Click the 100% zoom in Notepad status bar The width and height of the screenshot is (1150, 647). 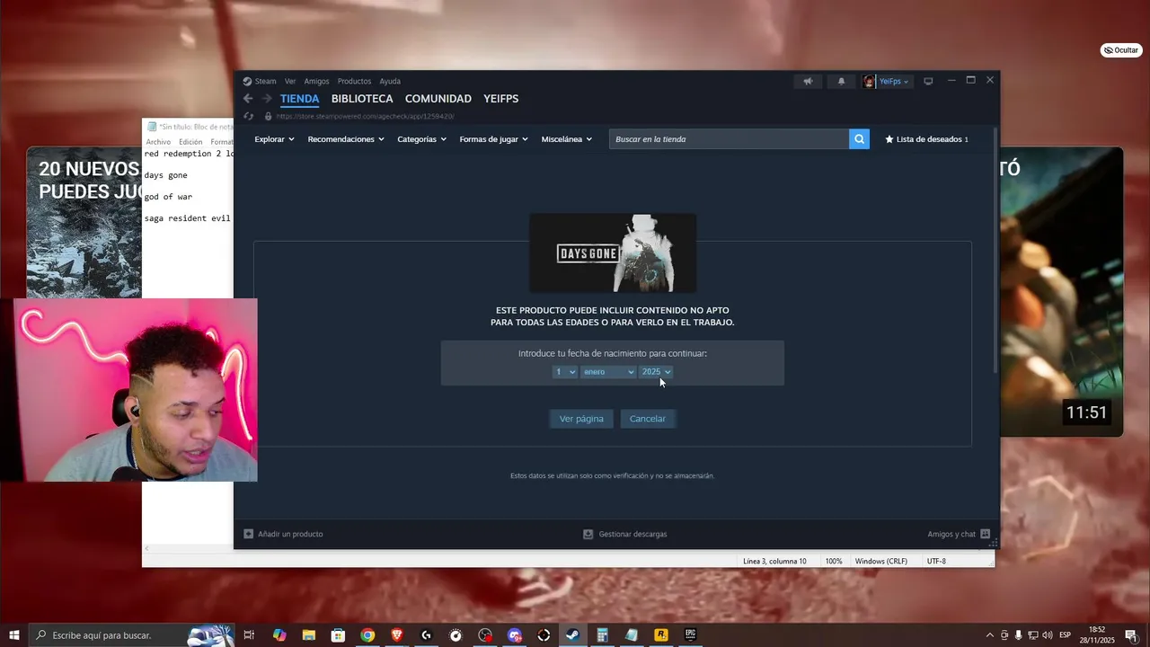834,562
